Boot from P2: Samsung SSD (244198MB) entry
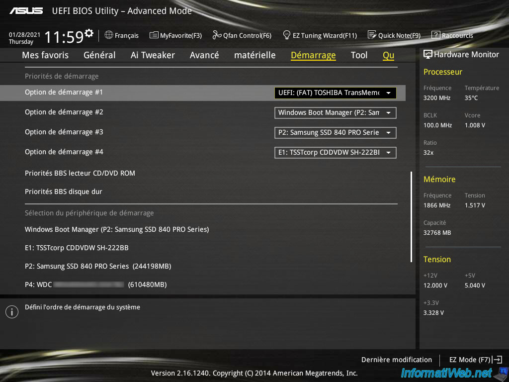 pyautogui.click(x=98, y=267)
